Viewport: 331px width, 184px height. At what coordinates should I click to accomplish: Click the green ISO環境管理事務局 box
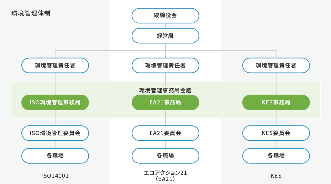tap(55, 102)
